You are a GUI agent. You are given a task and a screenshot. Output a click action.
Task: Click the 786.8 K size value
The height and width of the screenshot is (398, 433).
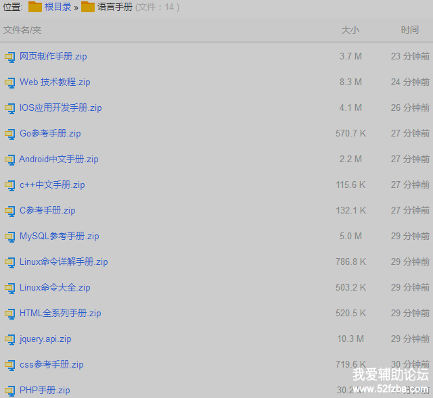click(350, 262)
